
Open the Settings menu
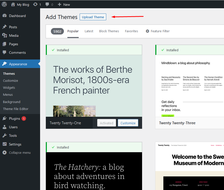pos(15,144)
